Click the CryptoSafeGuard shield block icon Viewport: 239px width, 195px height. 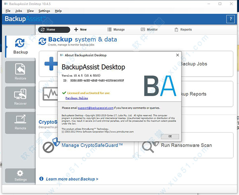pos(51,145)
